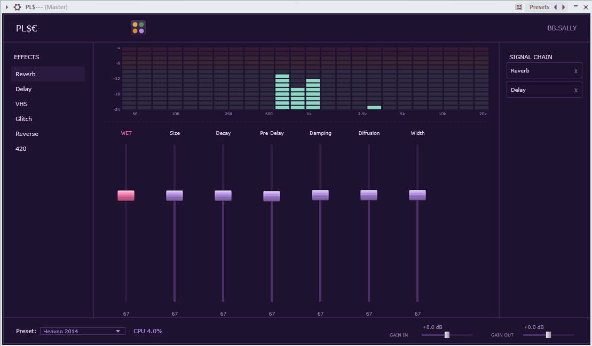This screenshot has height=346, width=592.
Task: Select Reverse effect
Action: pyautogui.click(x=48, y=134)
